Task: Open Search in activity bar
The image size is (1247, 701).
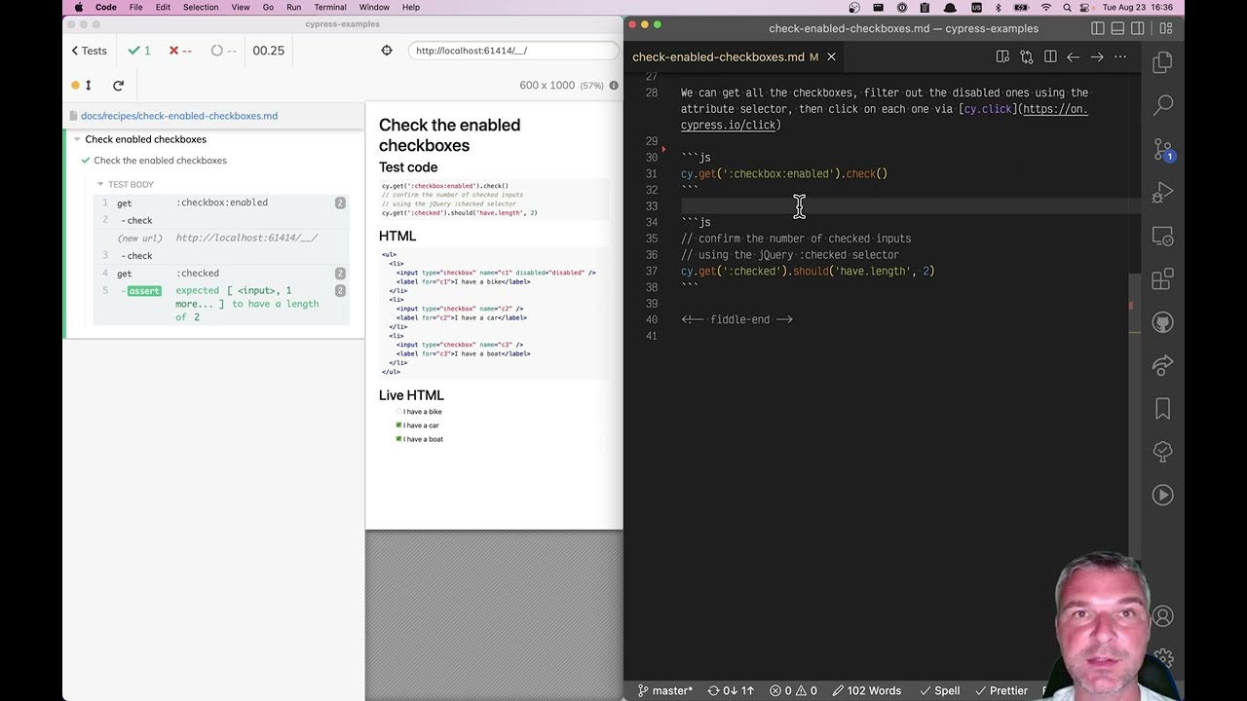Action: [1162, 105]
